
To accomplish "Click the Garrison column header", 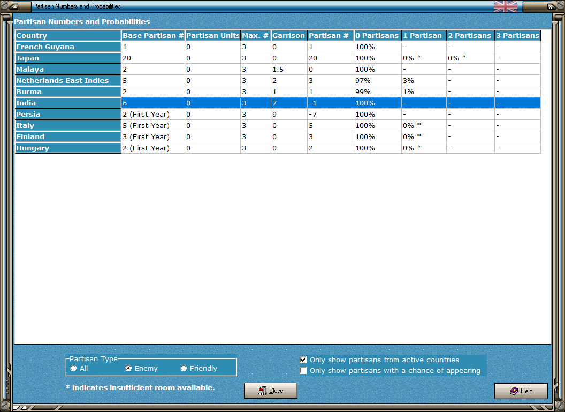I will tap(289, 35).
